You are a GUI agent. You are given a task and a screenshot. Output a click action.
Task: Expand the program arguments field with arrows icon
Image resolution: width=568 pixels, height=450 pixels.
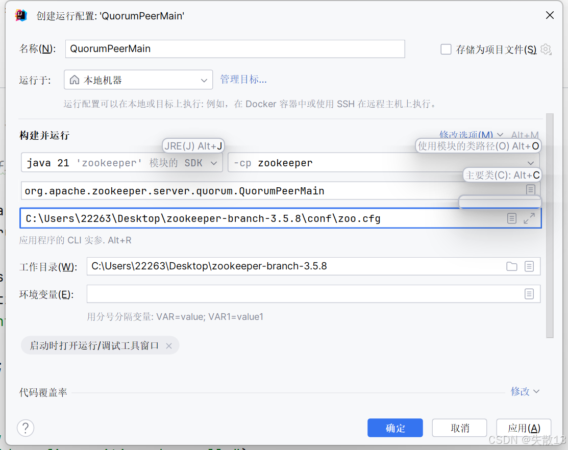(x=529, y=218)
